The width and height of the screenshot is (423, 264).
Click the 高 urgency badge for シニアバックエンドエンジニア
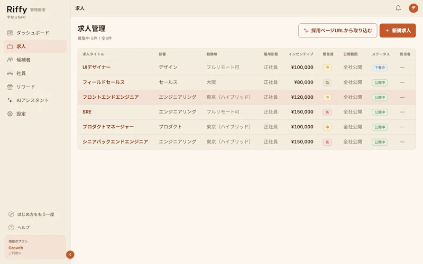click(327, 142)
